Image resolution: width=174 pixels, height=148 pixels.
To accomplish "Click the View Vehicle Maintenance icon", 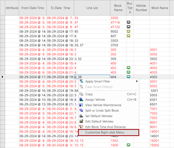I will coord(82,105).
